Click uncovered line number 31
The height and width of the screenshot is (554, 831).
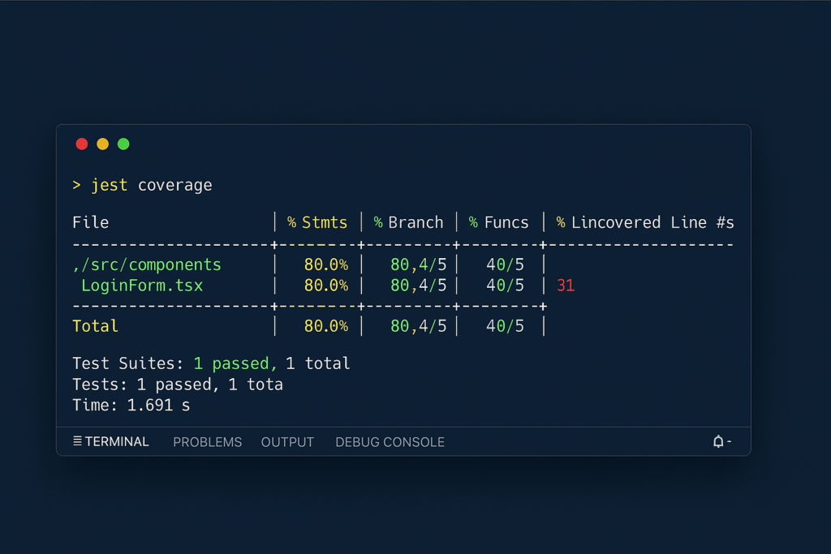pyautogui.click(x=566, y=286)
